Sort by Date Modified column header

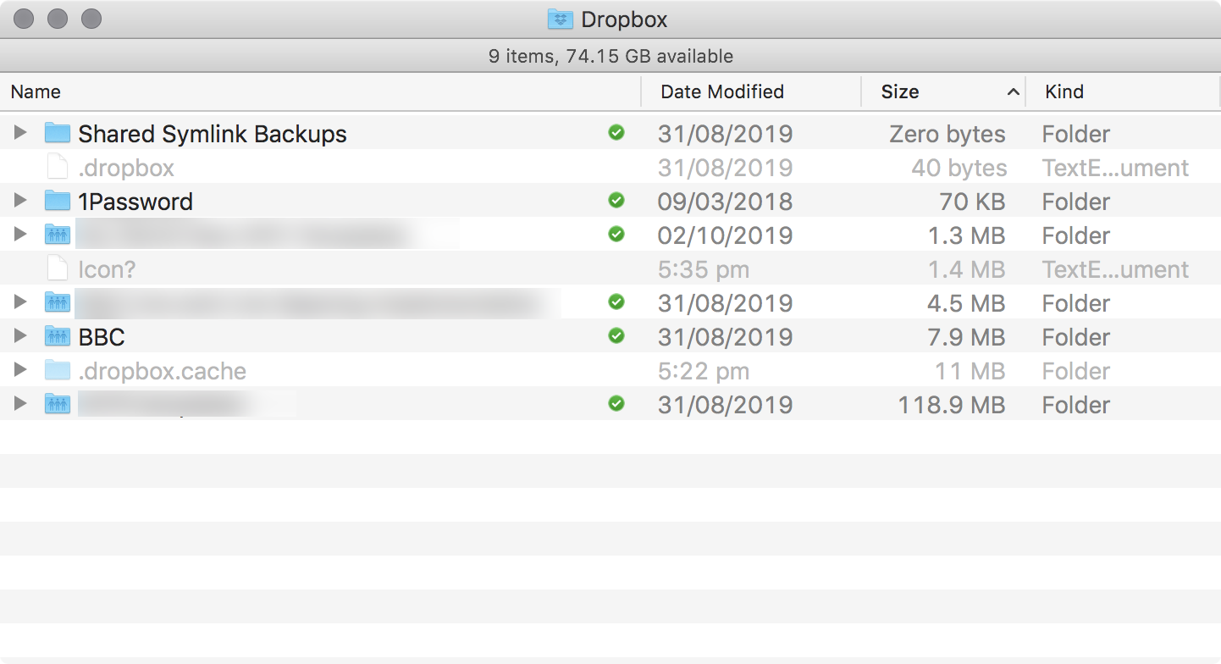click(751, 91)
